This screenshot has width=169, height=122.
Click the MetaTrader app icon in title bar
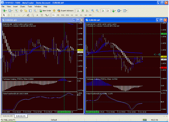2,3
